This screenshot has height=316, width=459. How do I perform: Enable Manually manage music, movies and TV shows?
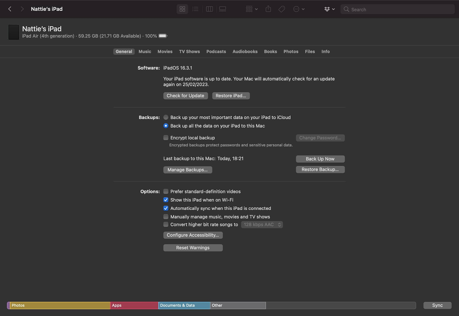tap(166, 217)
